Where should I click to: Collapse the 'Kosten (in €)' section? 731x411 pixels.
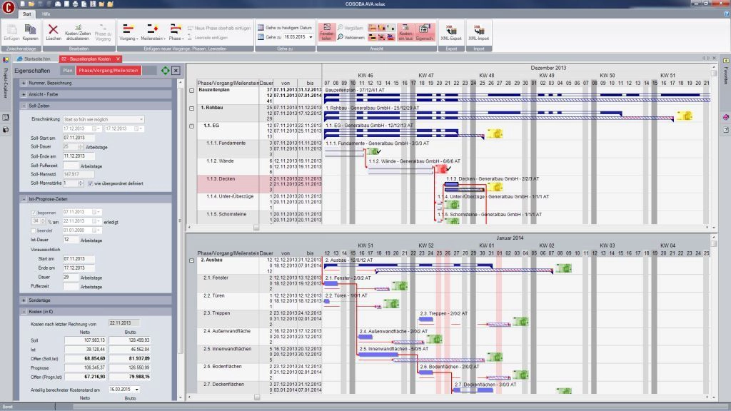pyautogui.click(x=24, y=312)
